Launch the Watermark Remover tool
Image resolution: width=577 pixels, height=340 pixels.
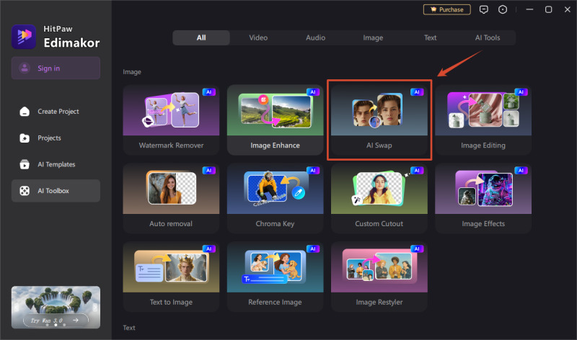click(x=171, y=120)
